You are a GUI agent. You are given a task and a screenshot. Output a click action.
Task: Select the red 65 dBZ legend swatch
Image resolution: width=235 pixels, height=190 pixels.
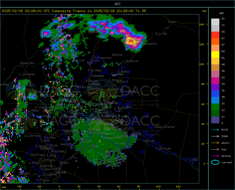coord(215,35)
